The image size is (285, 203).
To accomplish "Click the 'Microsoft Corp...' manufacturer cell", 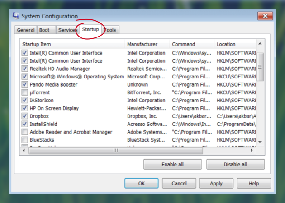I will [x=146, y=77].
